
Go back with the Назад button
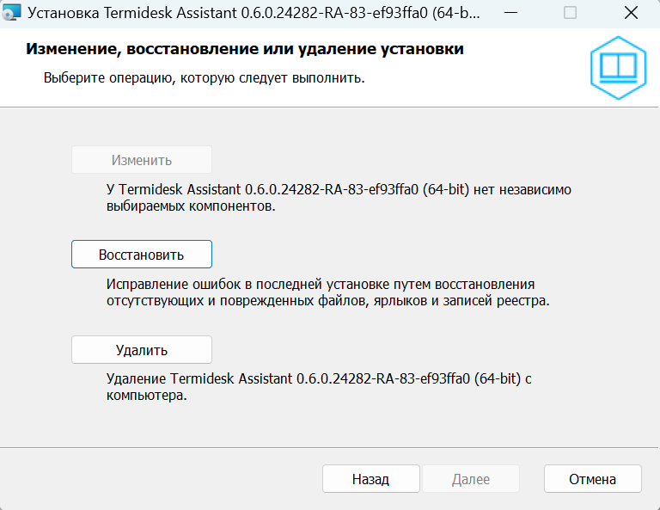[370, 479]
